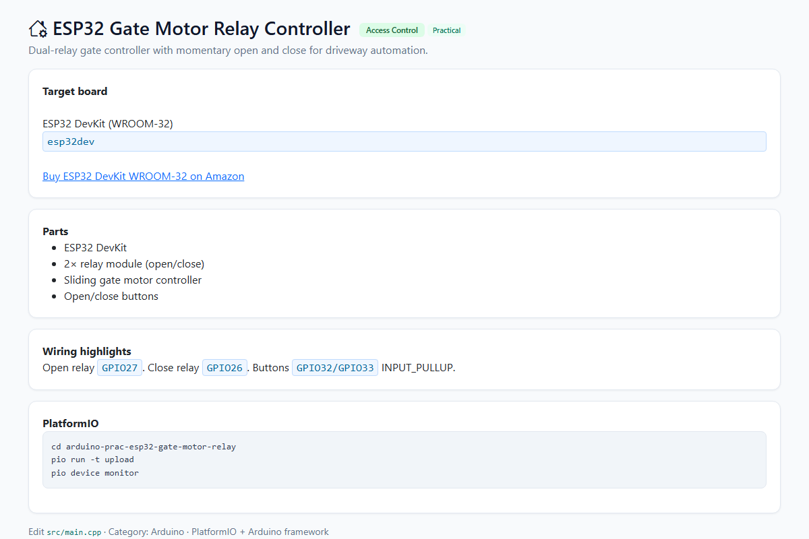
Task: Click the 'Category: Arduino' footer text
Action: pos(146,532)
